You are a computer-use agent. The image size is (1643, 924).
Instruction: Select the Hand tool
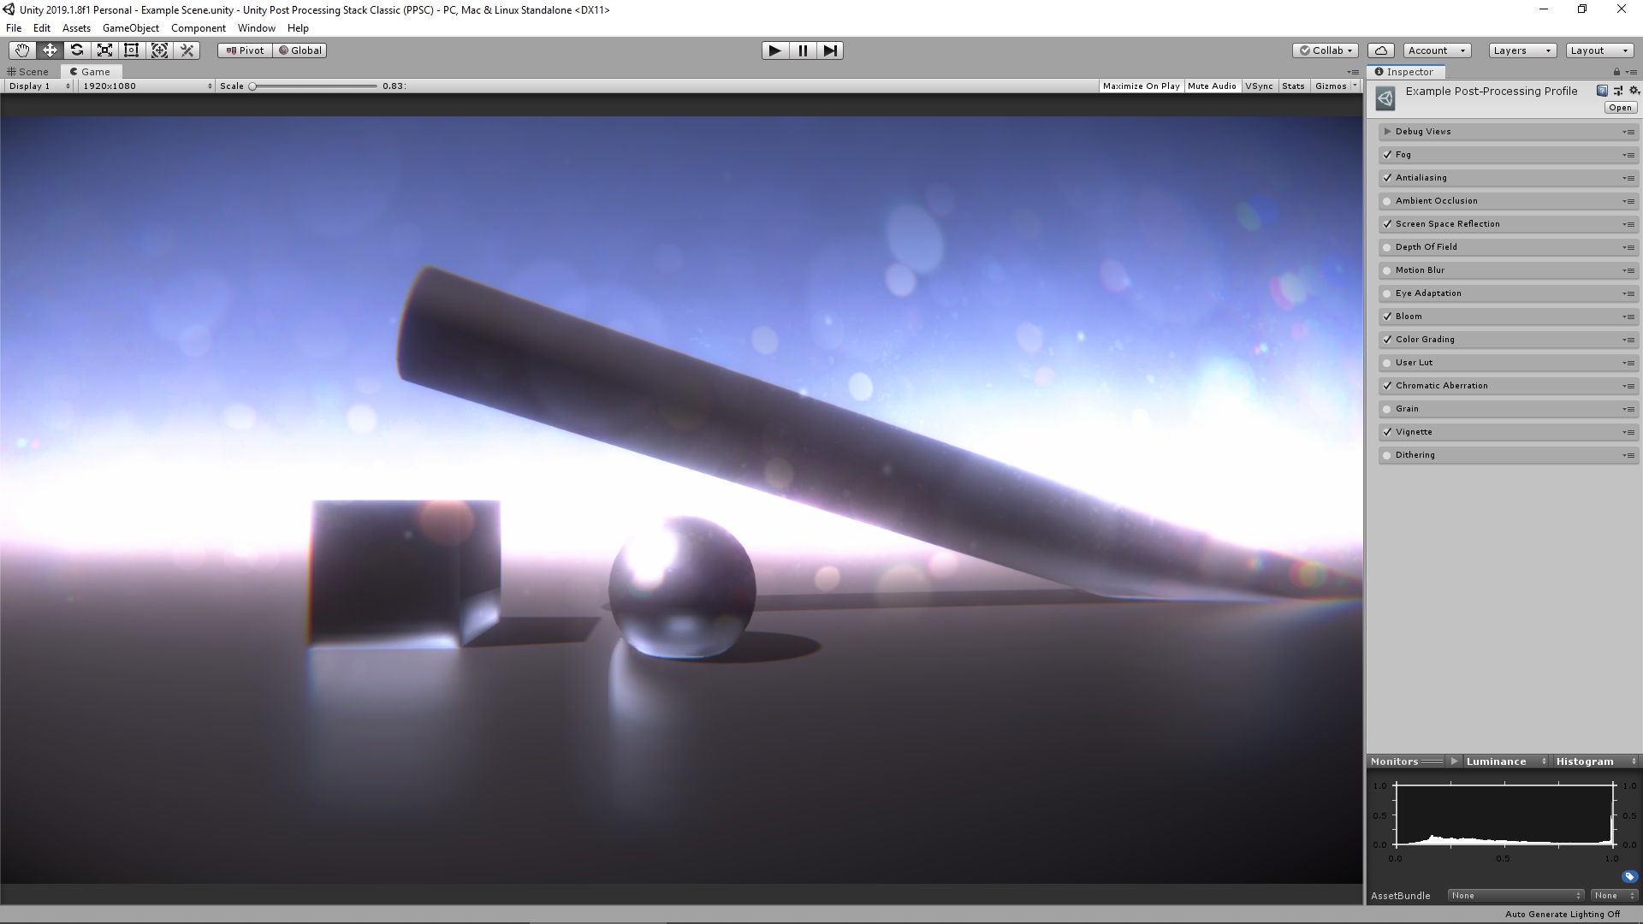pyautogui.click(x=22, y=50)
